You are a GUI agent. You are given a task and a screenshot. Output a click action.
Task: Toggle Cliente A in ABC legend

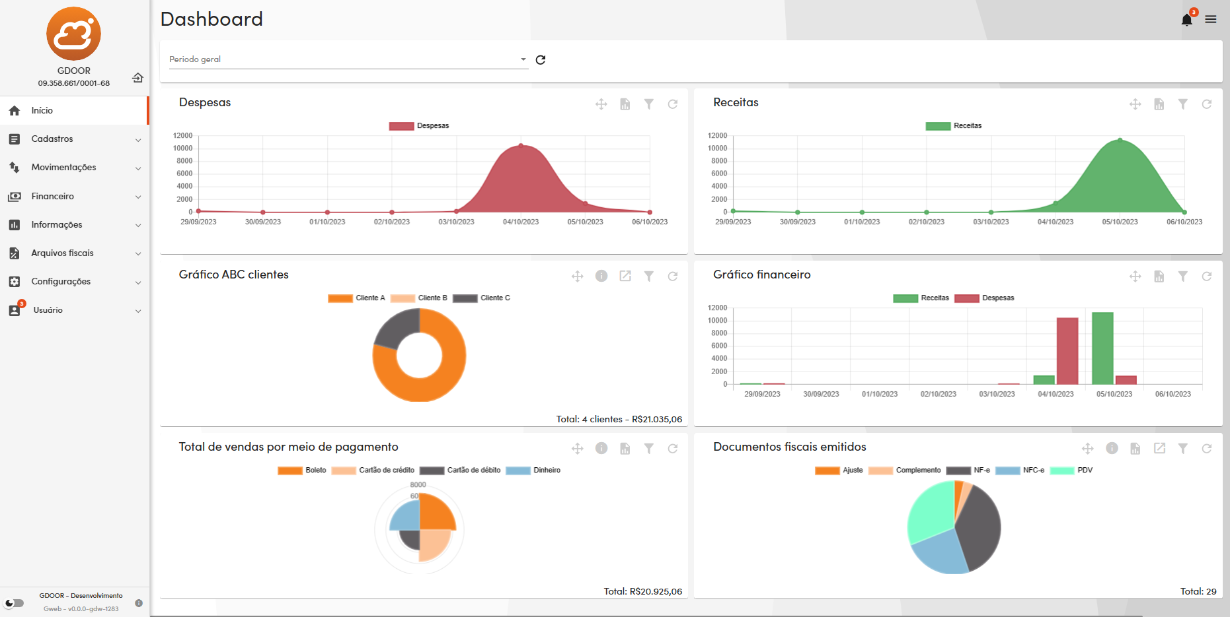[x=356, y=298]
